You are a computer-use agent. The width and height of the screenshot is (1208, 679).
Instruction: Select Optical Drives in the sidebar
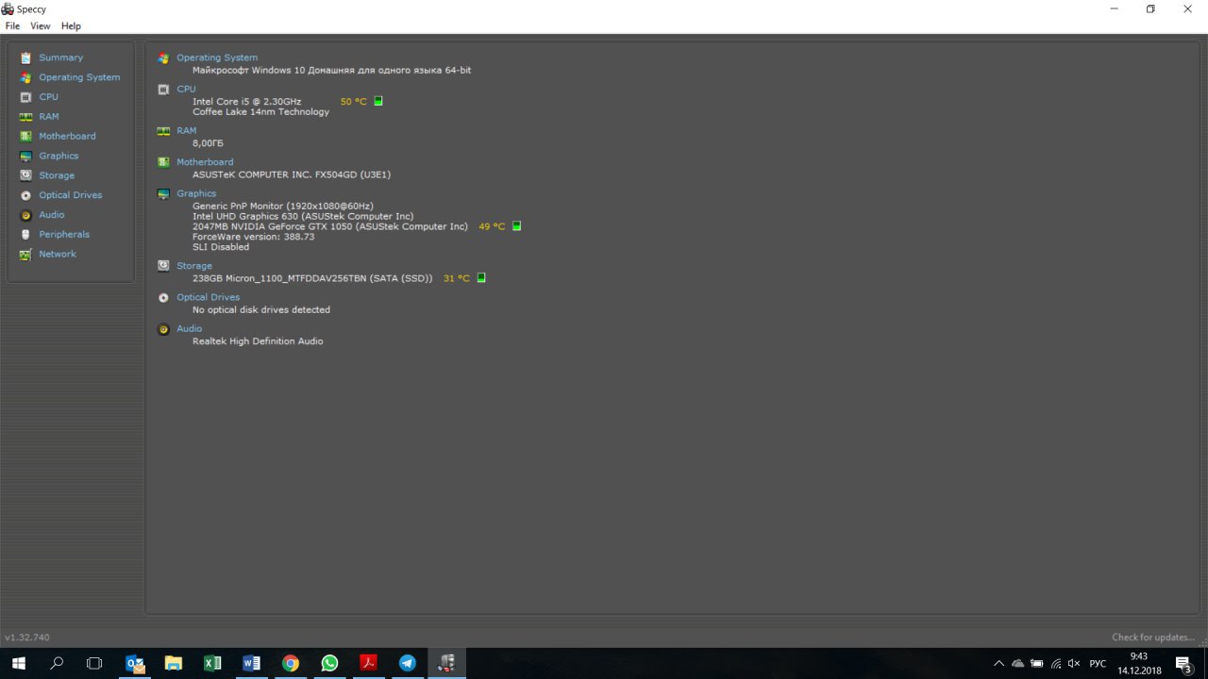[x=70, y=195]
